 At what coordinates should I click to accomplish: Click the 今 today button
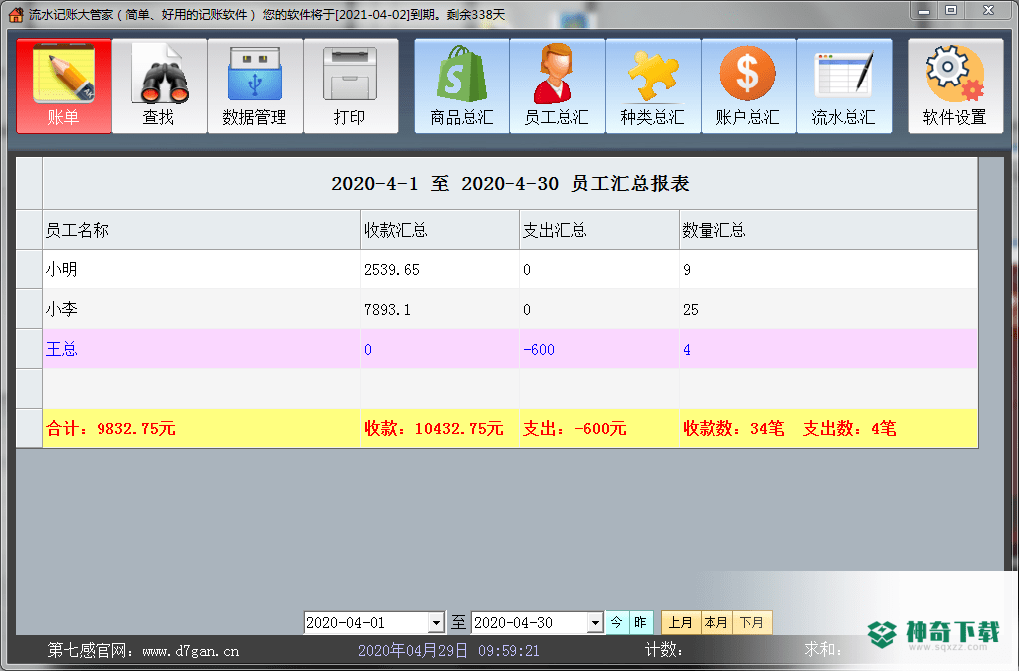tap(617, 623)
